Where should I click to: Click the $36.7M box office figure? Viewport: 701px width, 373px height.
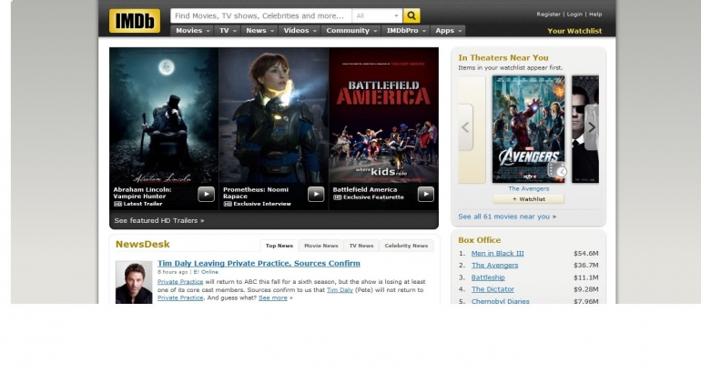(x=585, y=266)
